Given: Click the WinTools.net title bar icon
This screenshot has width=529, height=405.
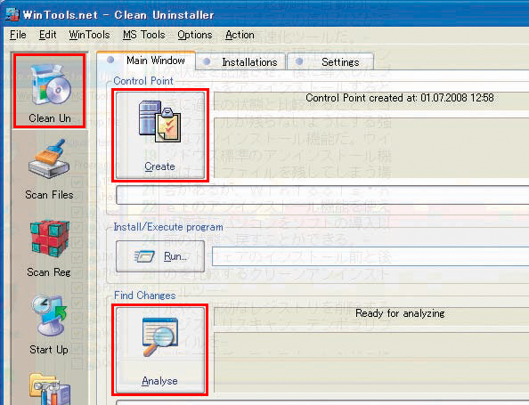Looking at the screenshot, I should coord(12,14).
